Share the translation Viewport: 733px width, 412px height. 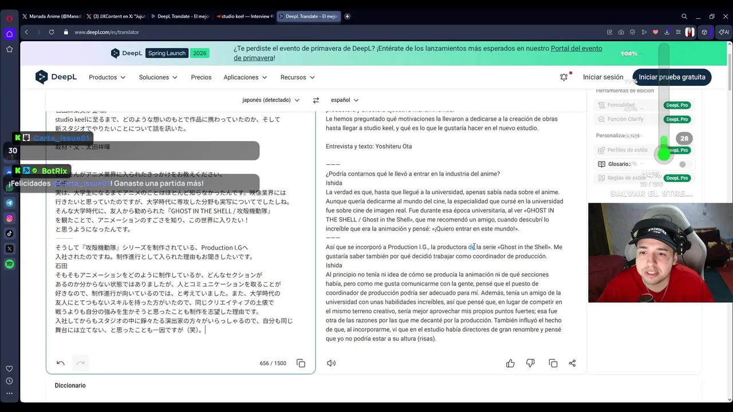coord(572,363)
